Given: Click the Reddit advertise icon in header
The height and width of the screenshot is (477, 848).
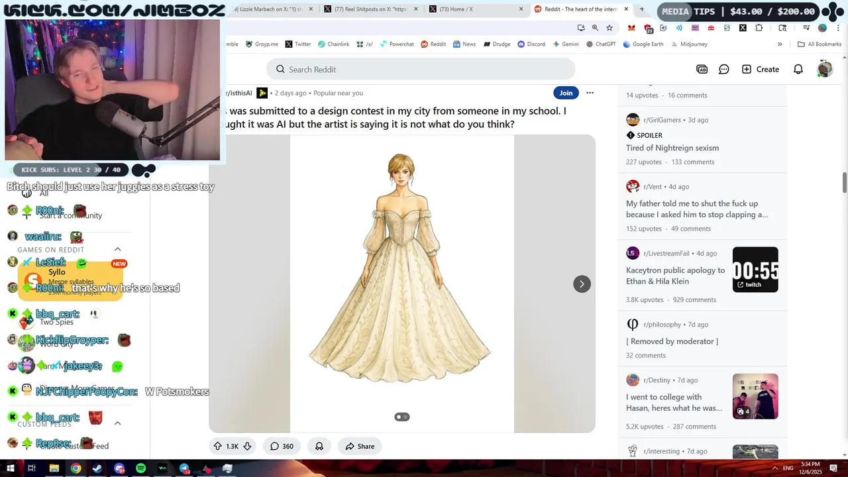Looking at the screenshot, I should (702, 69).
